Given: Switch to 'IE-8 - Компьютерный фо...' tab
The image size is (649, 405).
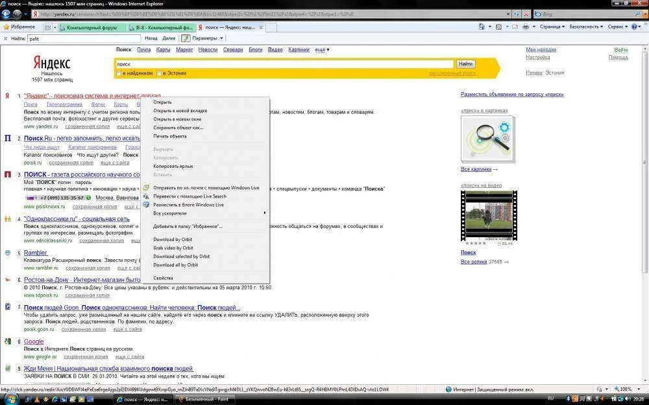Looking at the screenshot, I should [x=162, y=28].
